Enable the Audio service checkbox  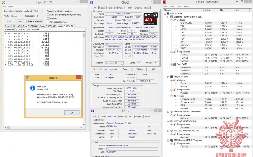(48, 15)
